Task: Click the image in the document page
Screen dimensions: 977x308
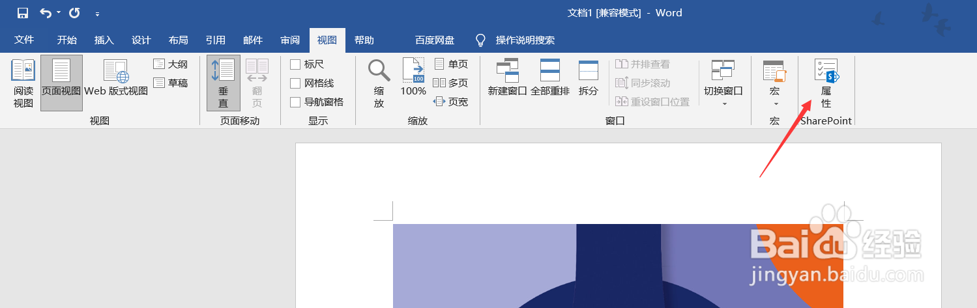Action: coord(618,266)
